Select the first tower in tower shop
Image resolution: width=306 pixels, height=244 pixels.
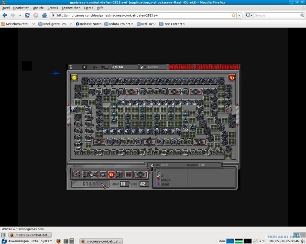(76, 174)
